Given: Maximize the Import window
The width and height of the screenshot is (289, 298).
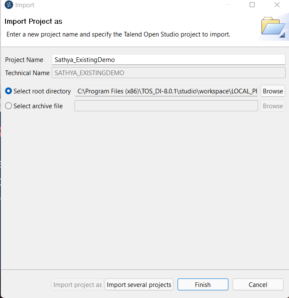Looking at the screenshot, I should coord(252,5).
